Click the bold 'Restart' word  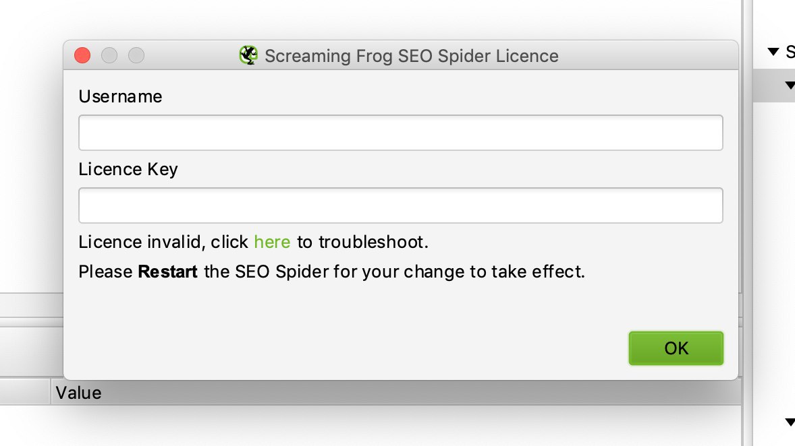click(168, 272)
